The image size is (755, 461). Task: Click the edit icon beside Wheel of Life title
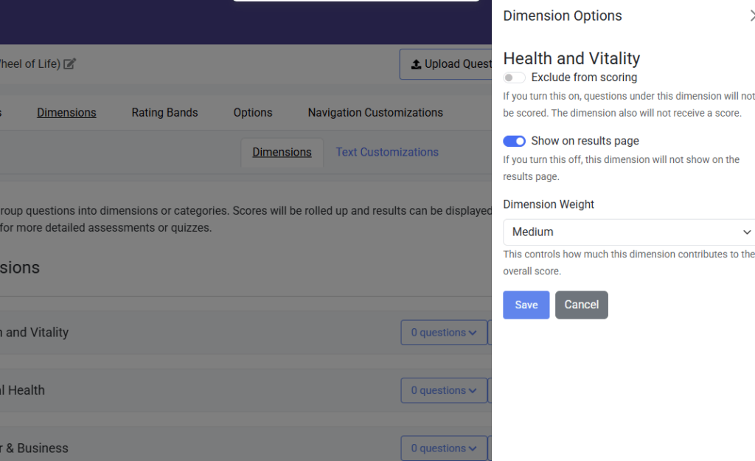click(x=69, y=64)
